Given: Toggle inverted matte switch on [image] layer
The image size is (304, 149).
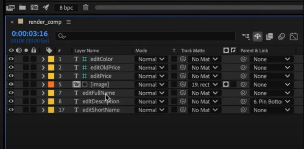Looking at the screenshot, I should [233, 84].
